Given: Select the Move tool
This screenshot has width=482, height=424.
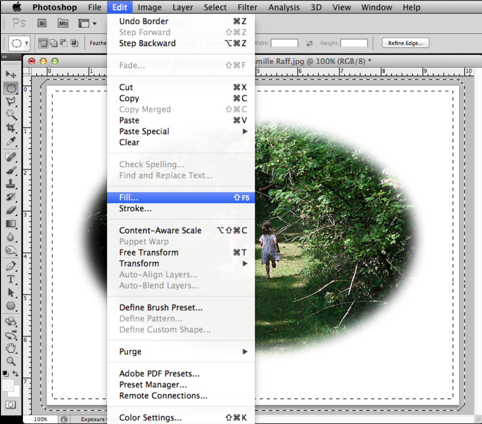Looking at the screenshot, I should point(11,74).
